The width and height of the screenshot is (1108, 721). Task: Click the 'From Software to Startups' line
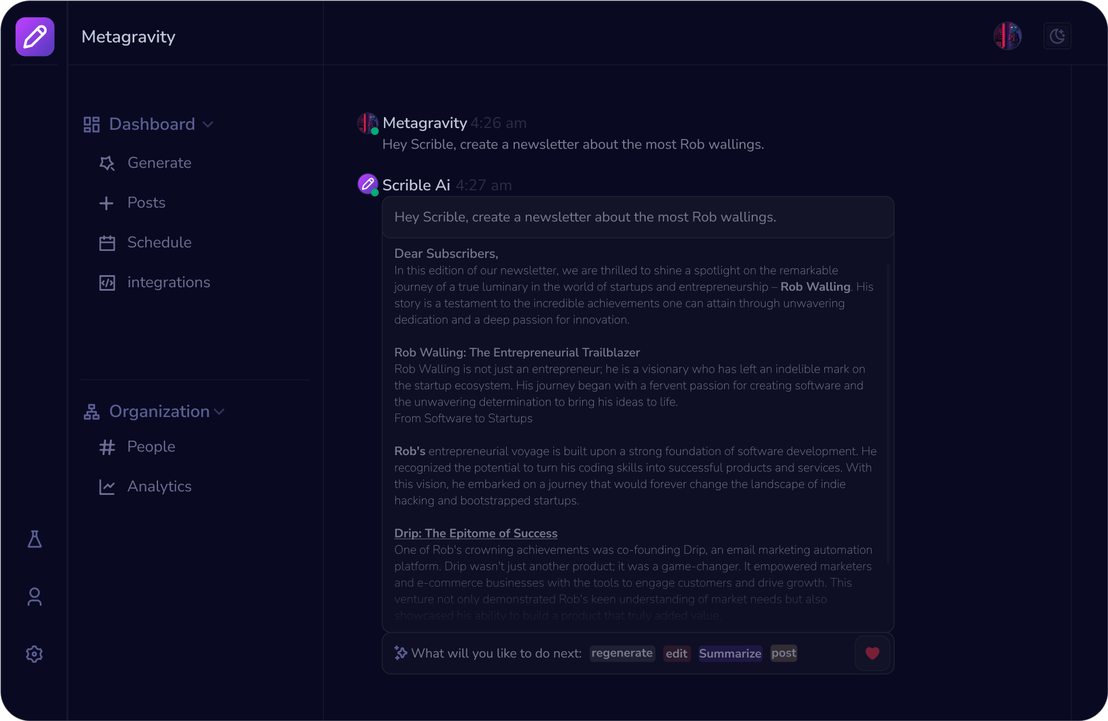pyautogui.click(x=463, y=418)
